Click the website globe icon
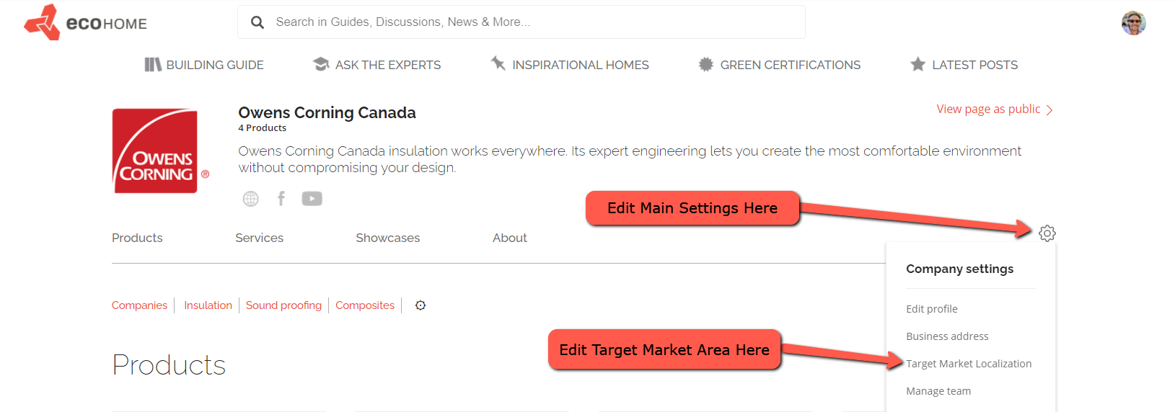The width and height of the screenshot is (1175, 412). coord(250,199)
